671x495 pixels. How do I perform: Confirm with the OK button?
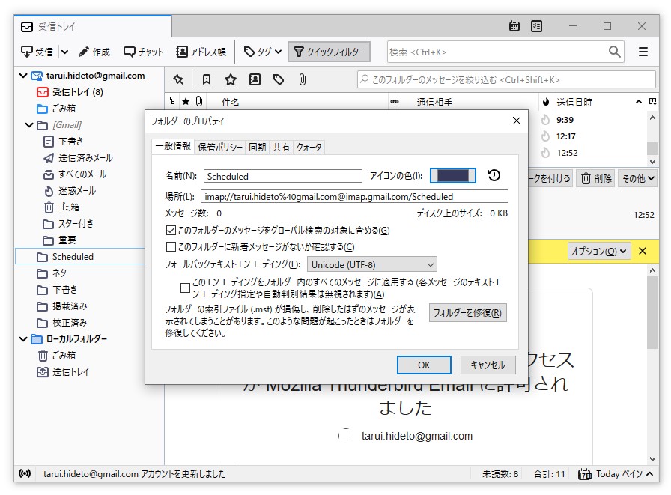coord(424,365)
